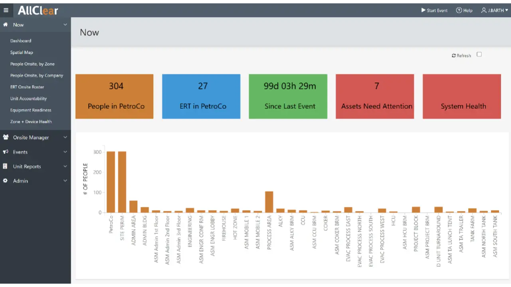Open the ERT in PetroCo blue tile
The width and height of the screenshot is (511, 287).
[201, 96]
